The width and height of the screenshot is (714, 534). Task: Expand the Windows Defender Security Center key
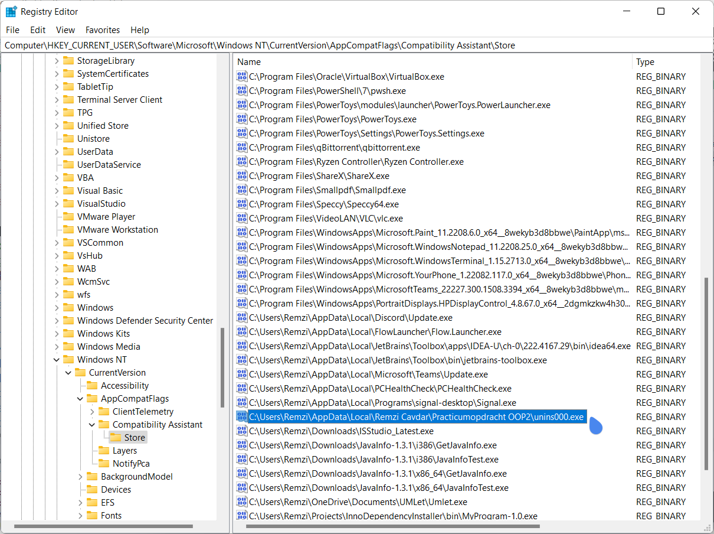tap(57, 321)
